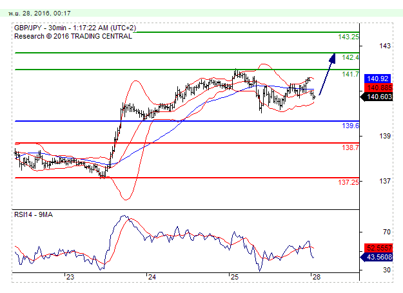This screenshot has height=293, width=403.
Task: Click the red 138.7 support label
Action: (x=350, y=147)
